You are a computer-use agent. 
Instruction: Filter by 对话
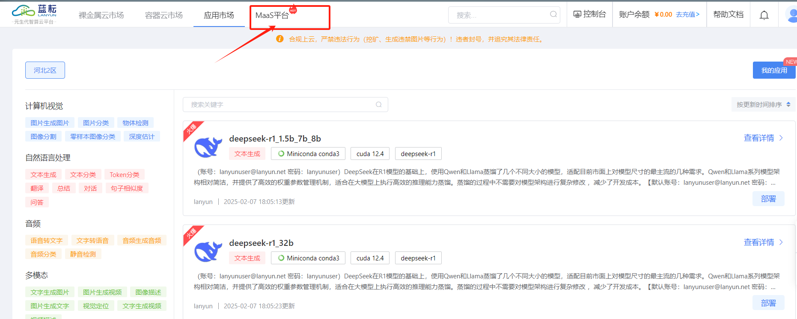pyautogui.click(x=90, y=188)
